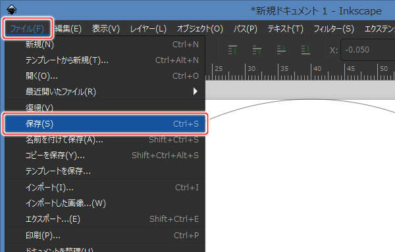Open the テキスト(T) menu

pos(285,28)
